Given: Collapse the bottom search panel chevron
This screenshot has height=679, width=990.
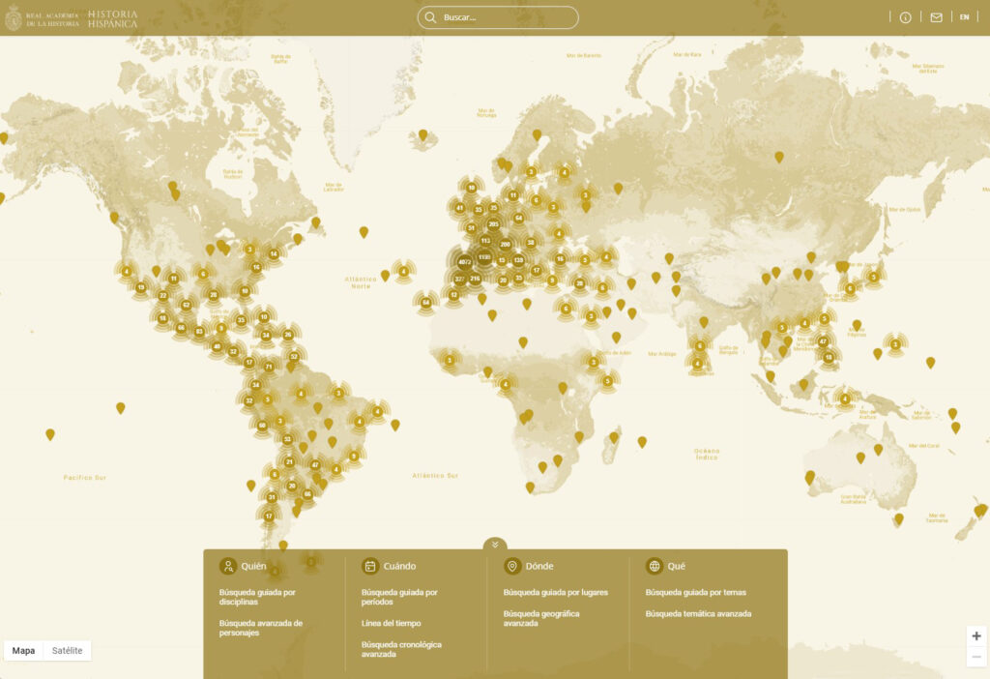Looking at the screenshot, I should 495,545.
